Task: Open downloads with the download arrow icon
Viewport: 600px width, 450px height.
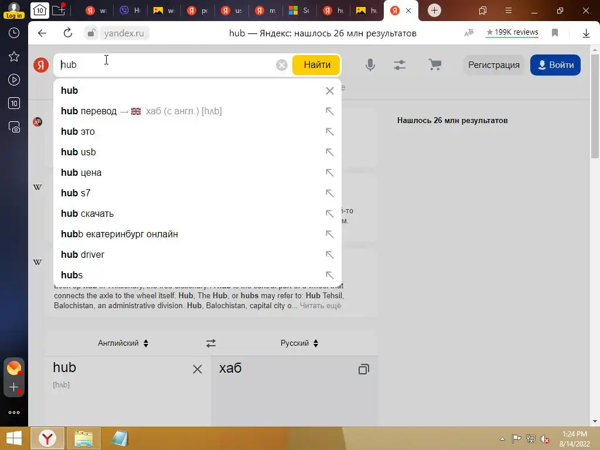Action: click(586, 33)
